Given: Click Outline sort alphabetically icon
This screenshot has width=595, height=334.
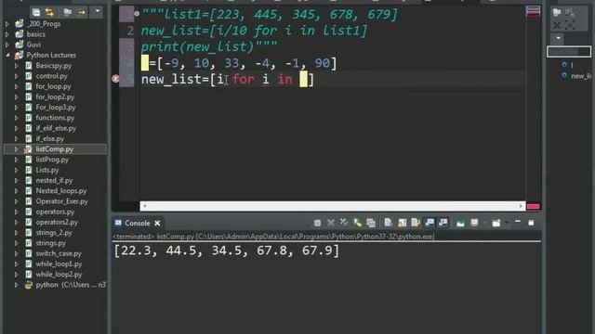Looking at the screenshot, I should pos(570,12).
